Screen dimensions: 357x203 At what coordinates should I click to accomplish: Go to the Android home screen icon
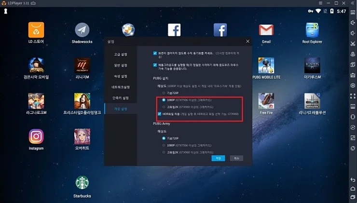tap(353, 189)
